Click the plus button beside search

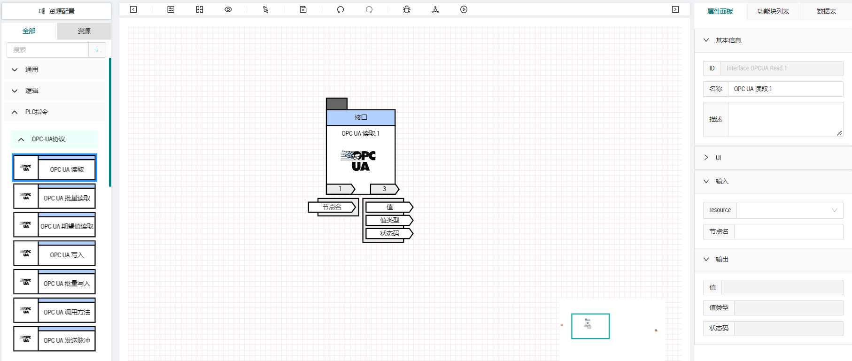click(x=97, y=50)
